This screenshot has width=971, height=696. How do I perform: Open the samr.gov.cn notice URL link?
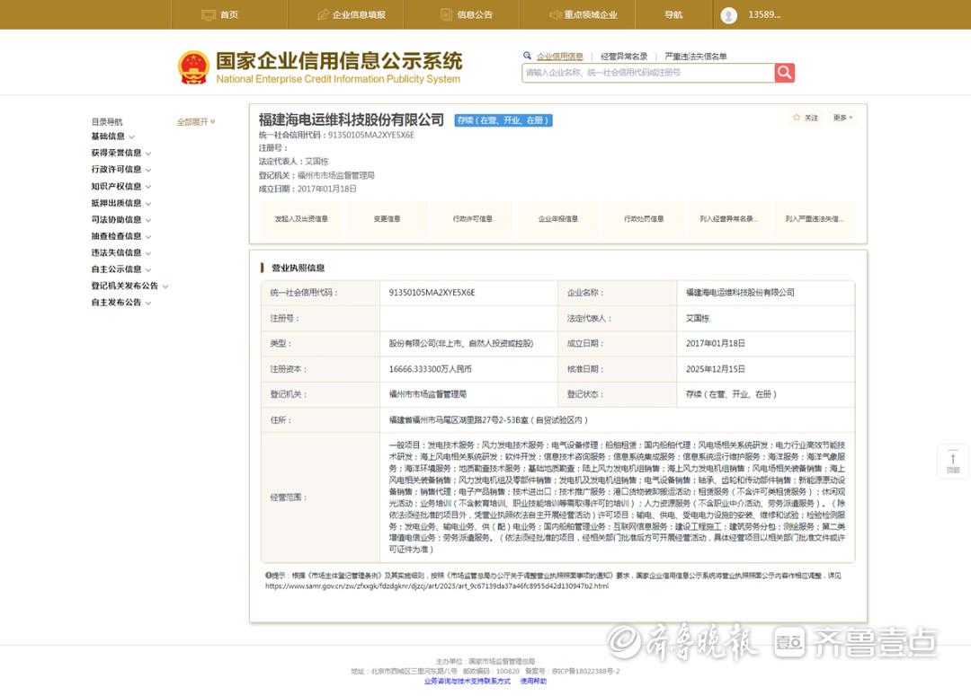(x=437, y=586)
